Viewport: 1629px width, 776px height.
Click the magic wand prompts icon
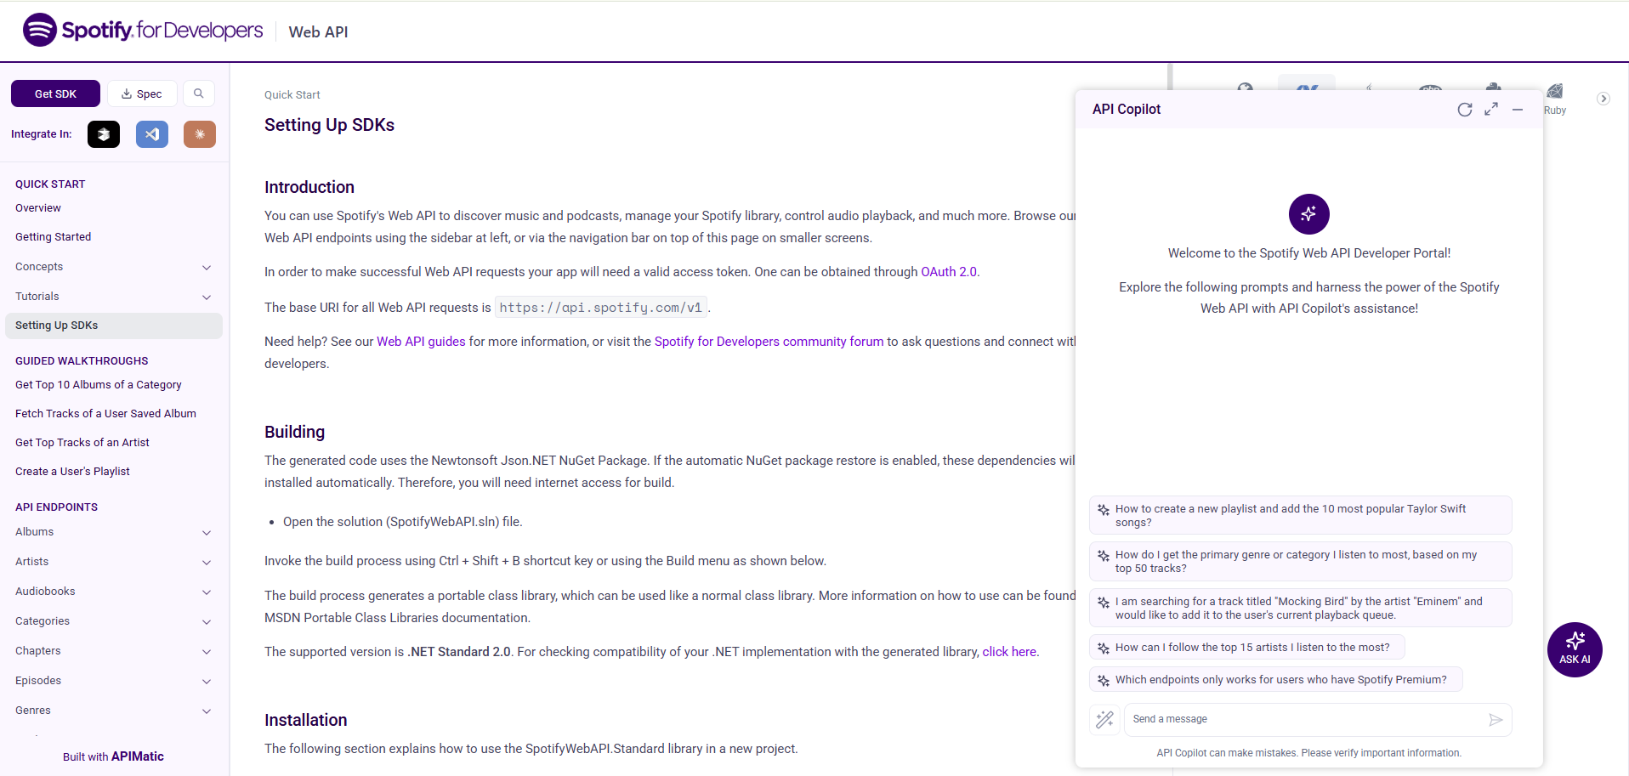pos(1104,720)
